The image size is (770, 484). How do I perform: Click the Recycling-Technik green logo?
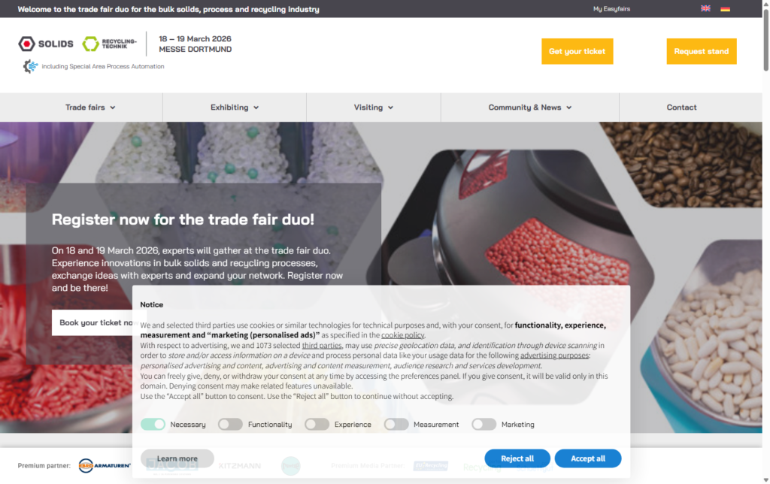click(x=109, y=44)
